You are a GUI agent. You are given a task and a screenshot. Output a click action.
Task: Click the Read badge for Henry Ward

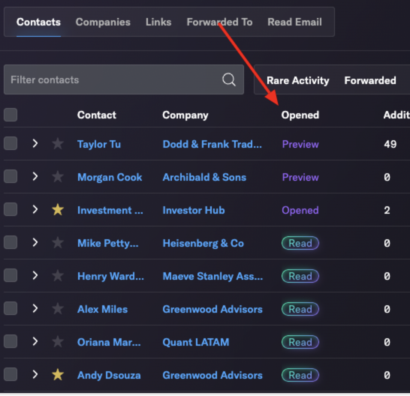click(x=300, y=276)
